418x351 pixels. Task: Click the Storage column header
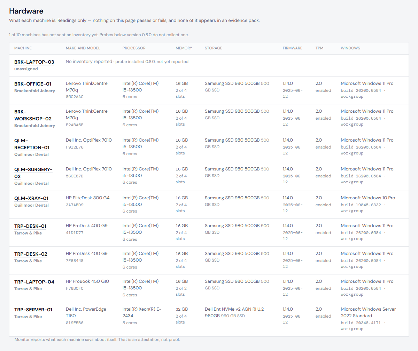pyautogui.click(x=214, y=48)
